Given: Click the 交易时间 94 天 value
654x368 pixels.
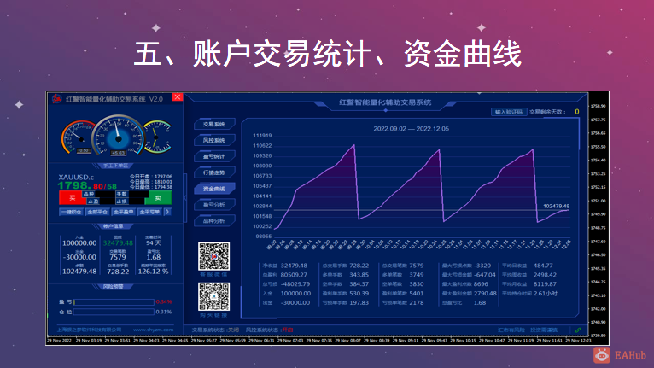Looking at the screenshot, I should [x=153, y=242].
